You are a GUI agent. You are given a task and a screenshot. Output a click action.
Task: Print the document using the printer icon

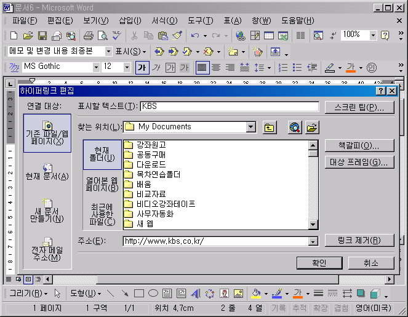89,36
